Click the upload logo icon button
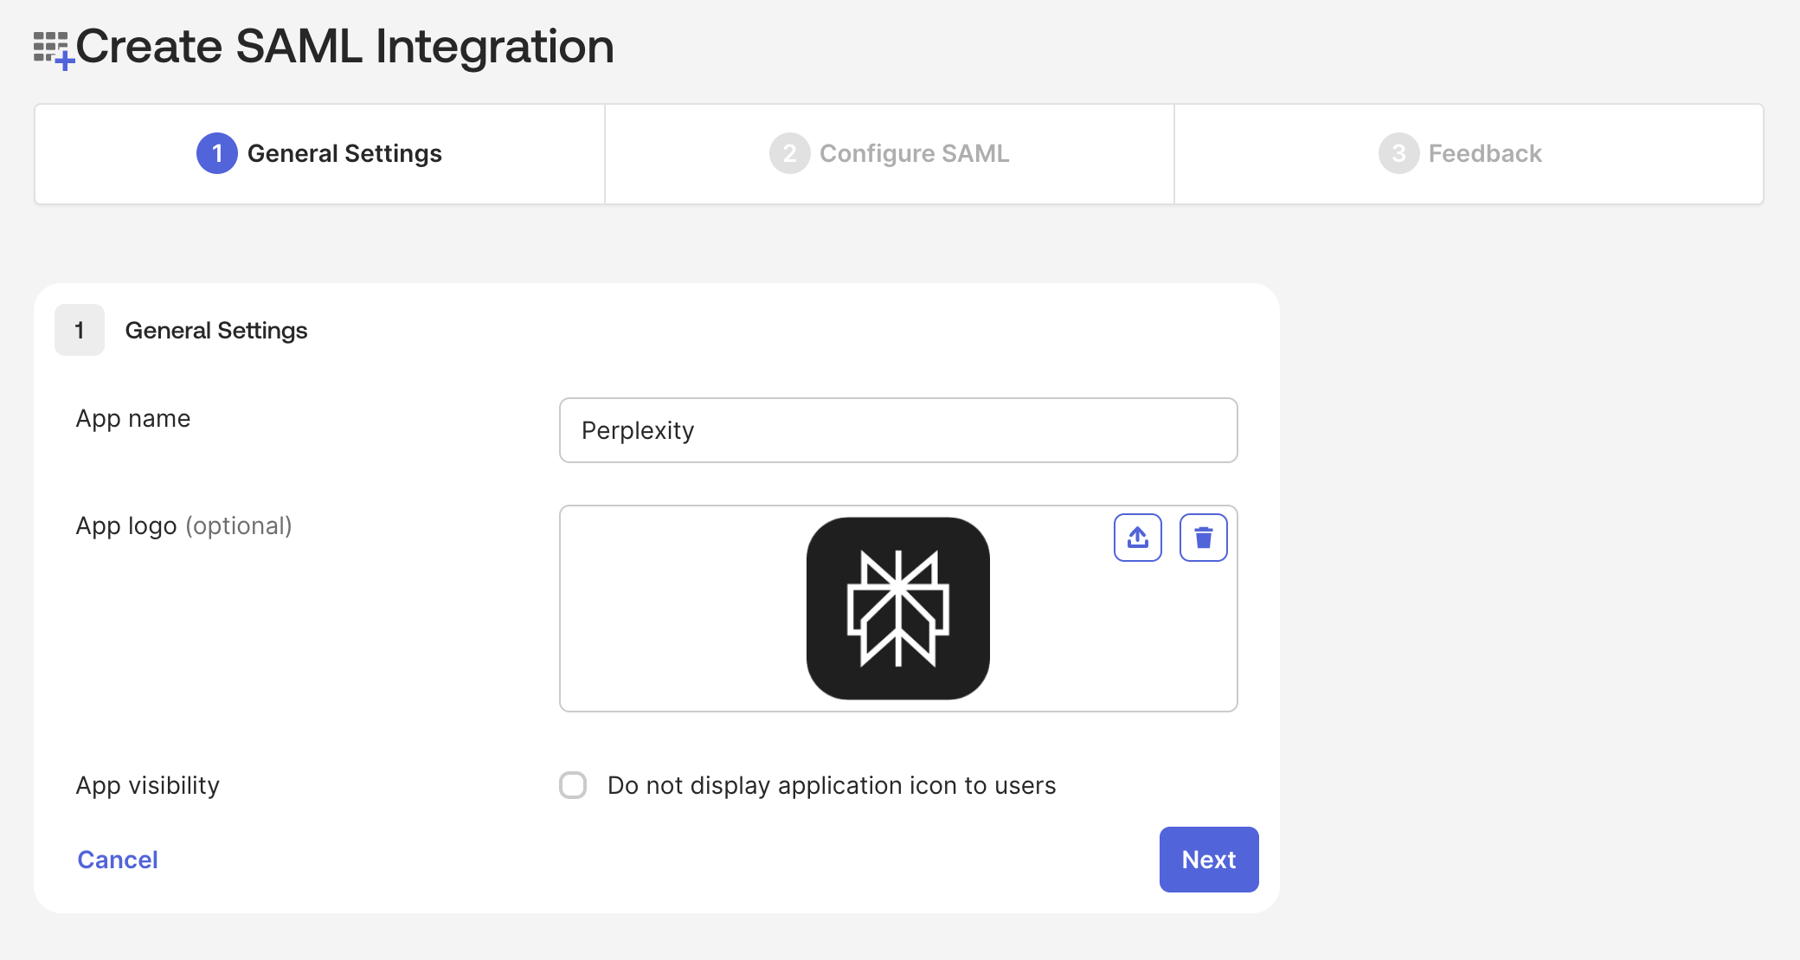The height and width of the screenshot is (960, 1800). [x=1137, y=538]
